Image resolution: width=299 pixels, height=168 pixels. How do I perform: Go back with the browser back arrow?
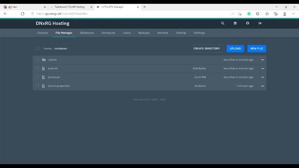[5, 14]
